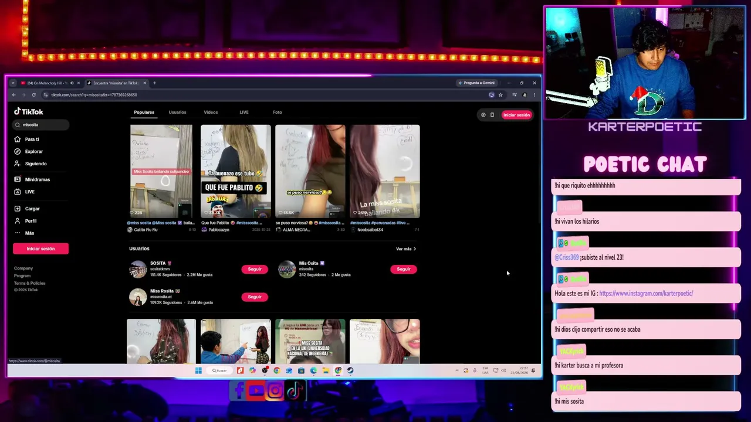This screenshot has width=751, height=422.
Task: Switch to the Foto tab
Action: click(278, 113)
